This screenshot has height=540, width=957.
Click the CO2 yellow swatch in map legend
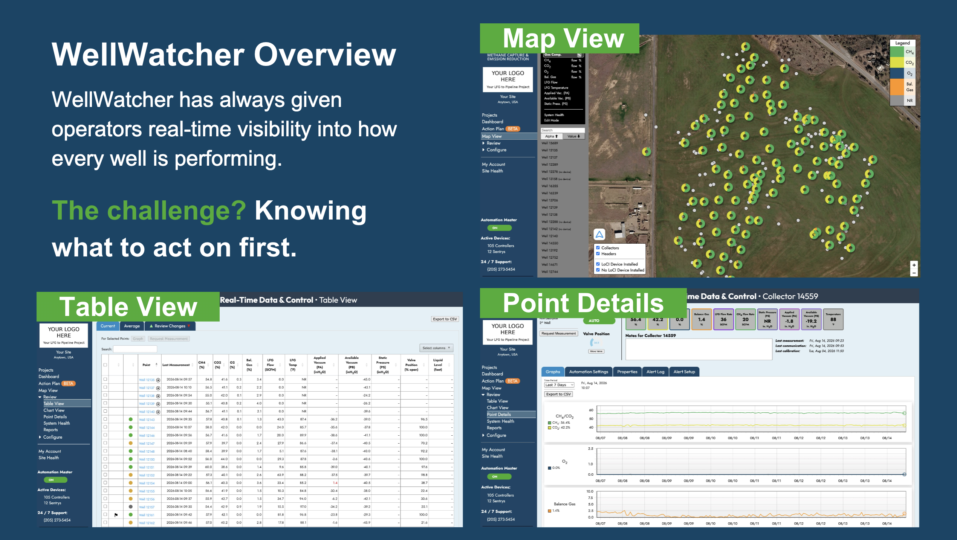(897, 63)
